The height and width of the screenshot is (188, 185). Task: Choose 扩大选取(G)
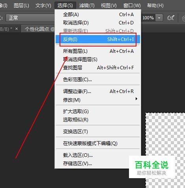tap(98, 112)
